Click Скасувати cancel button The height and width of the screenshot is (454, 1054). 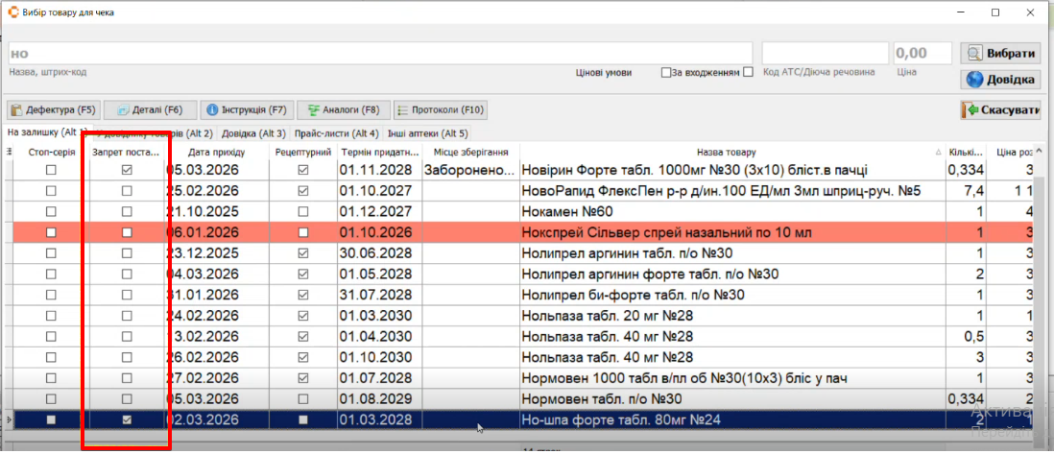(x=999, y=110)
